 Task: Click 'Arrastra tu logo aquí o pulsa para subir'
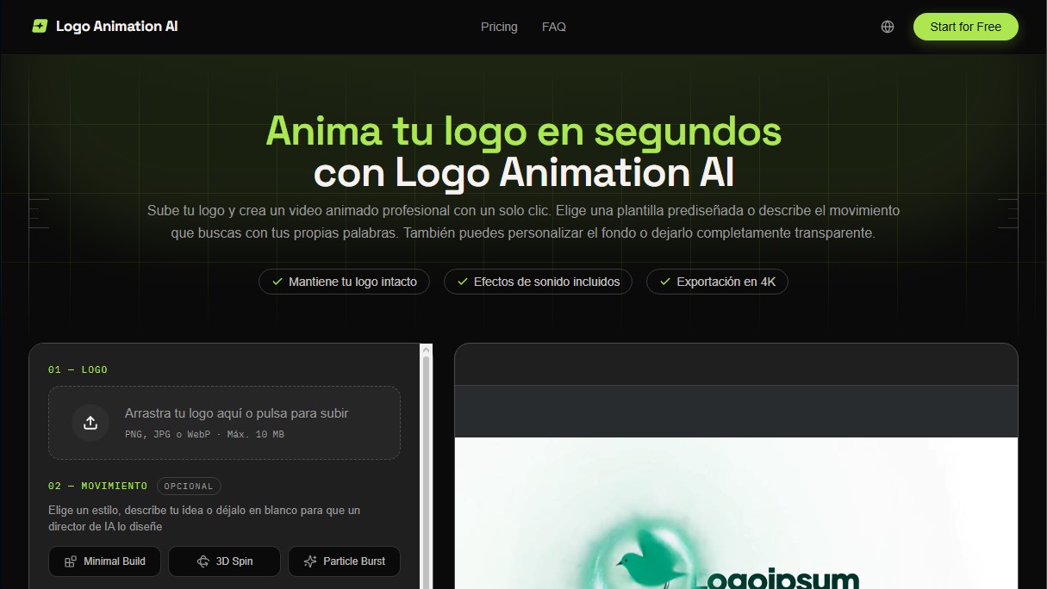tap(237, 413)
